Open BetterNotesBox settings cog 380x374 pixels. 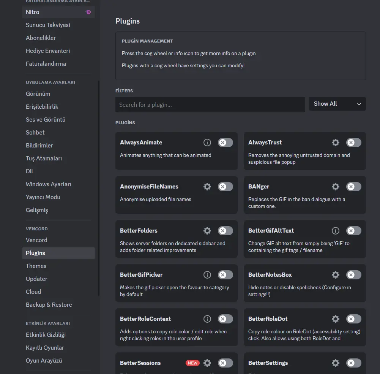(x=336, y=275)
